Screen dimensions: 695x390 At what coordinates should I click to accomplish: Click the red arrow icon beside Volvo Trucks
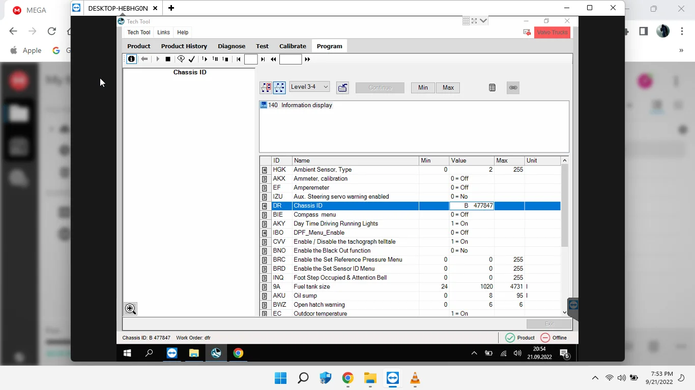[x=527, y=32]
